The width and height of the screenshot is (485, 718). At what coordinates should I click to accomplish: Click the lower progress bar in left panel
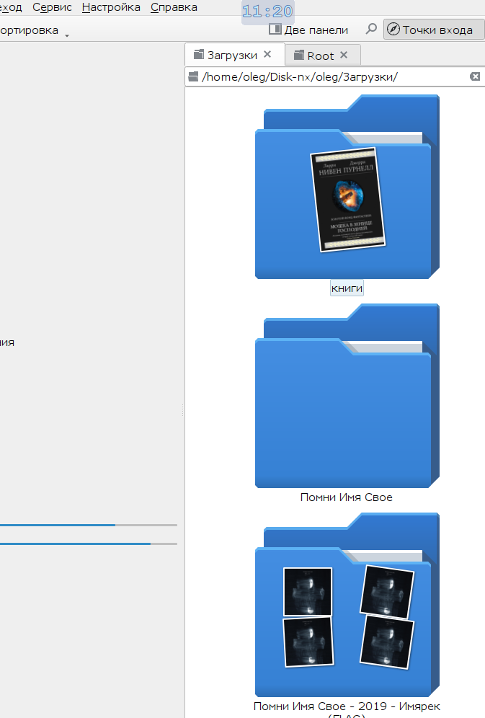[x=89, y=544]
